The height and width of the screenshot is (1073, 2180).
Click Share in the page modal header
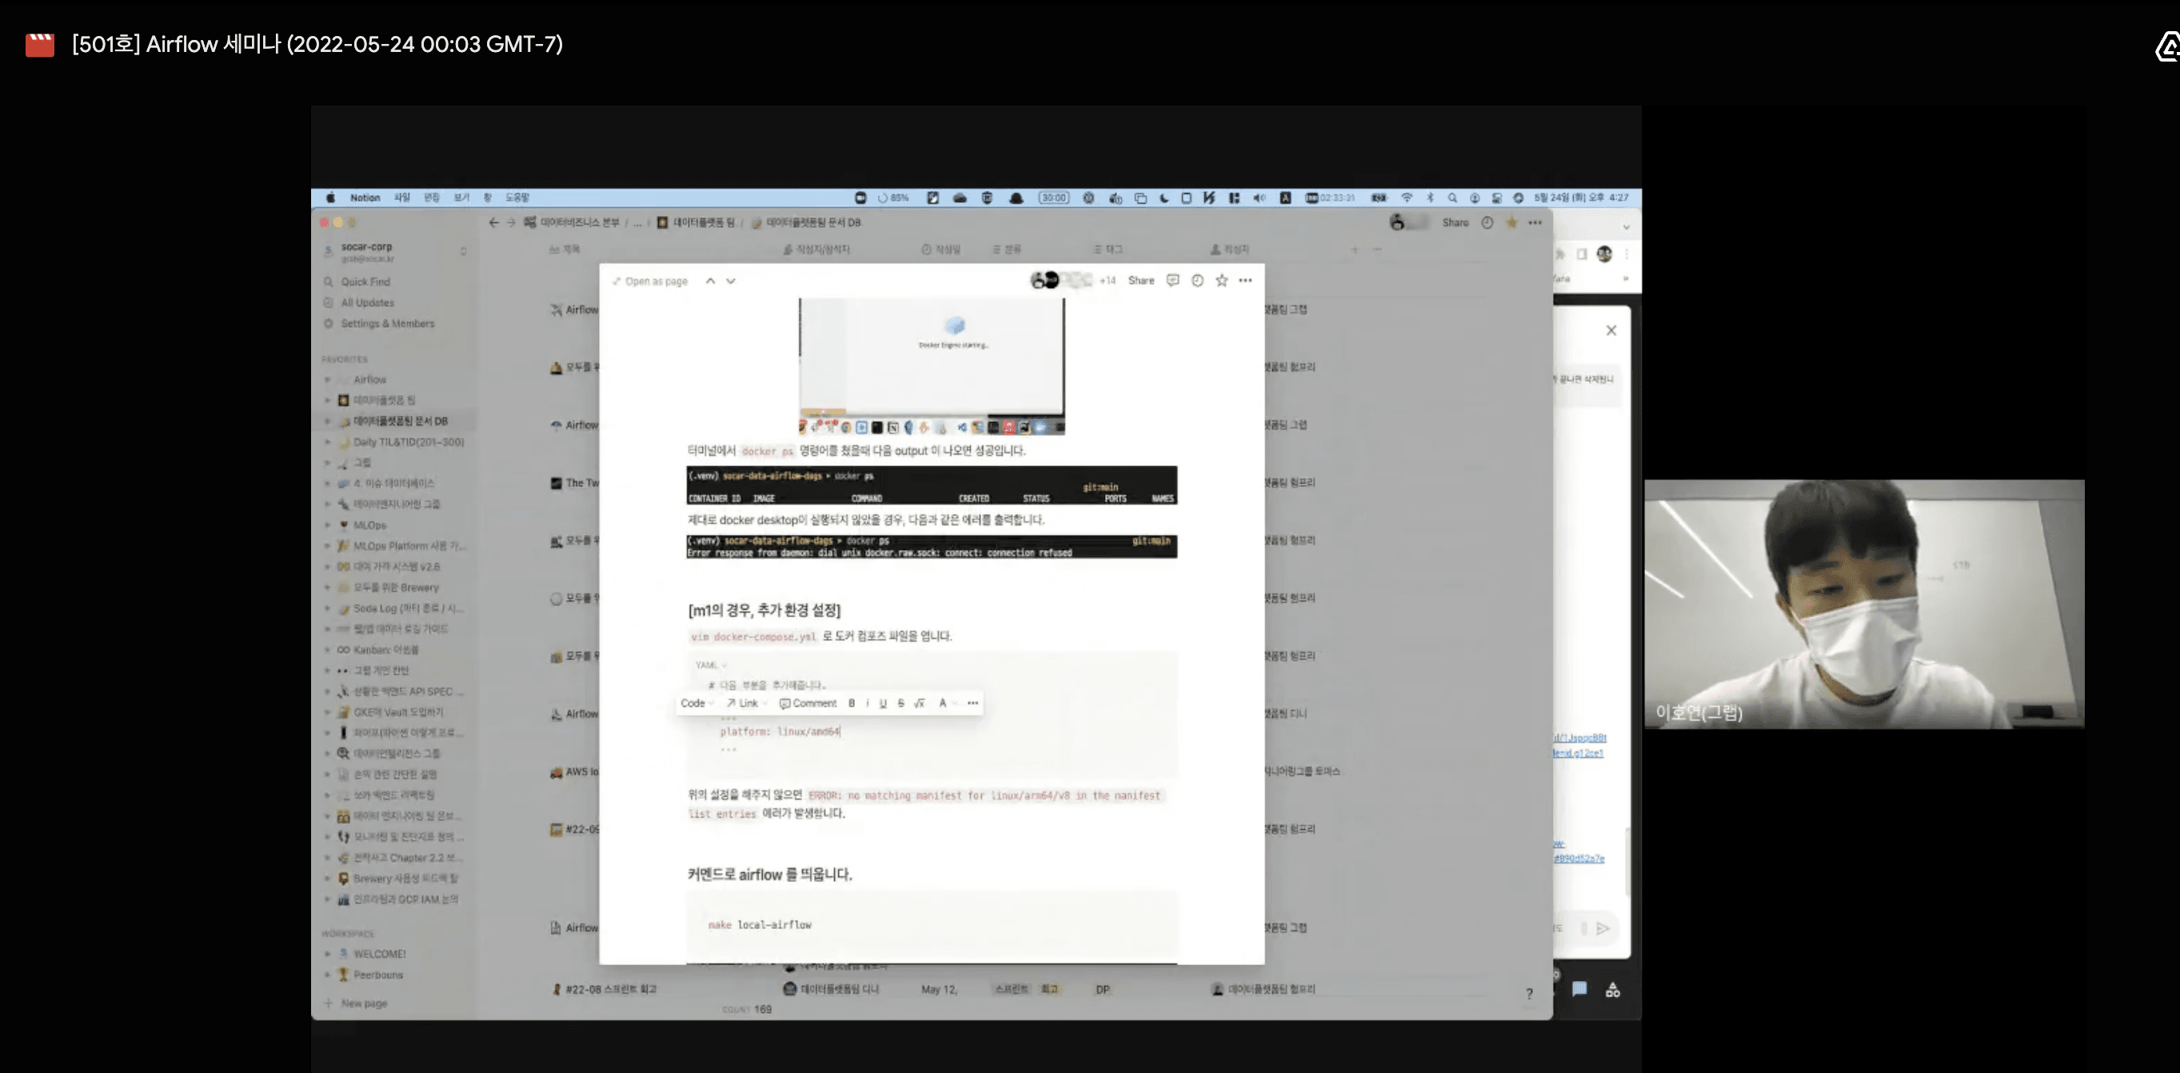pos(1140,280)
